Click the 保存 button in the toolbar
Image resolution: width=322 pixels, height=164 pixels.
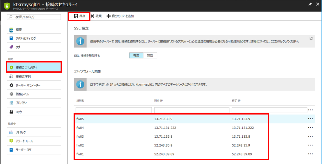point(80,16)
